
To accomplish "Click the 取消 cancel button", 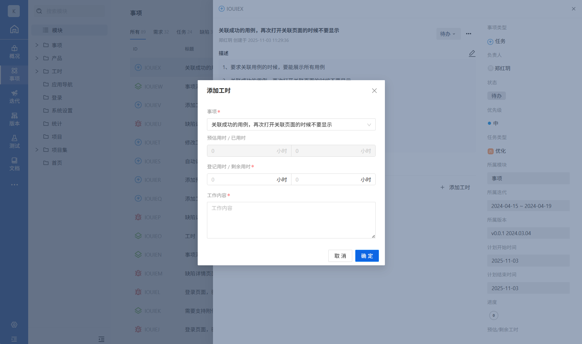I will coord(340,256).
